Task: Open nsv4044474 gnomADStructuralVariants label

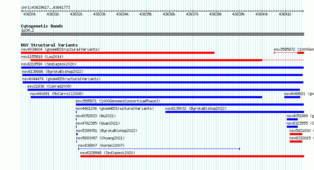Action: point(61,79)
